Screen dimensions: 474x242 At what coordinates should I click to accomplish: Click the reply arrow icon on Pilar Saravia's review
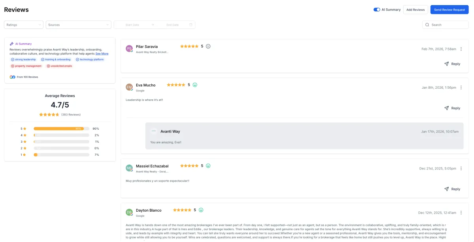[446, 64]
